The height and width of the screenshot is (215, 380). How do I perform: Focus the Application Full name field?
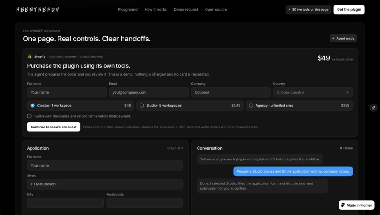105,166
